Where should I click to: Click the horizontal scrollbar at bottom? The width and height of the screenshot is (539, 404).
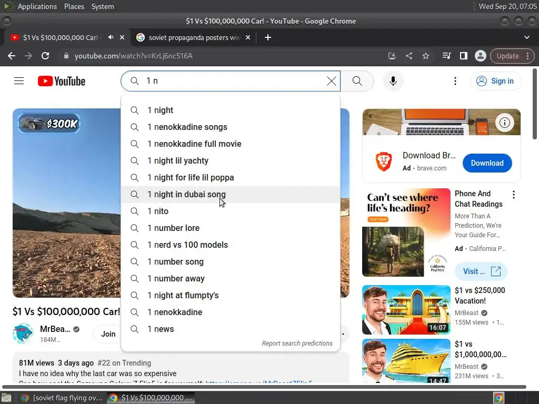pyautogui.click(x=264, y=387)
